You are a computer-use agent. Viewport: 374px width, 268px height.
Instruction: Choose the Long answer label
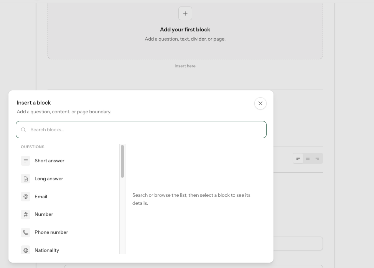pos(49,179)
